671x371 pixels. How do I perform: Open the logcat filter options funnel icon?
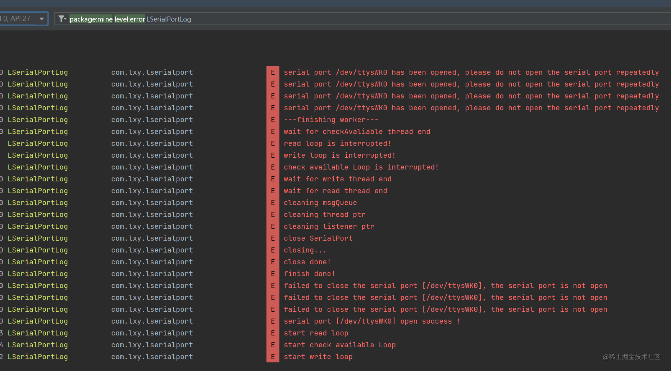pyautogui.click(x=62, y=19)
